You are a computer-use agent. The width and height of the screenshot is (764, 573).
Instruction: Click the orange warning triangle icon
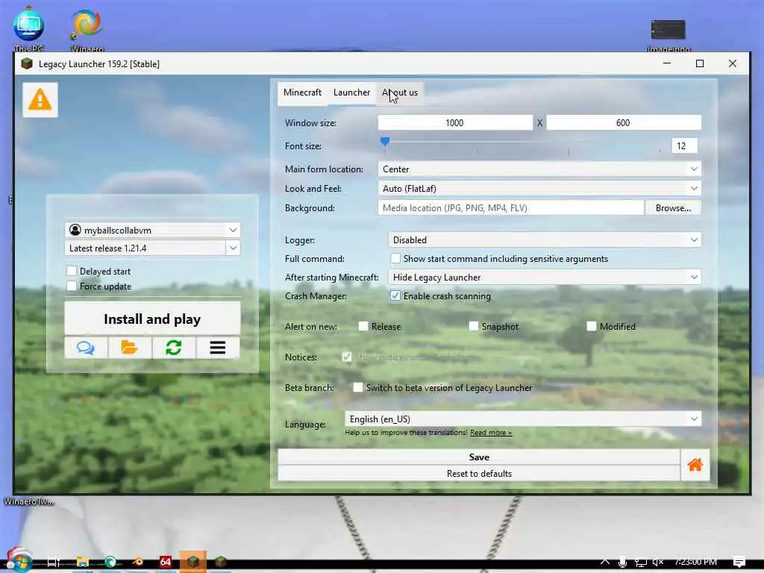click(x=40, y=100)
